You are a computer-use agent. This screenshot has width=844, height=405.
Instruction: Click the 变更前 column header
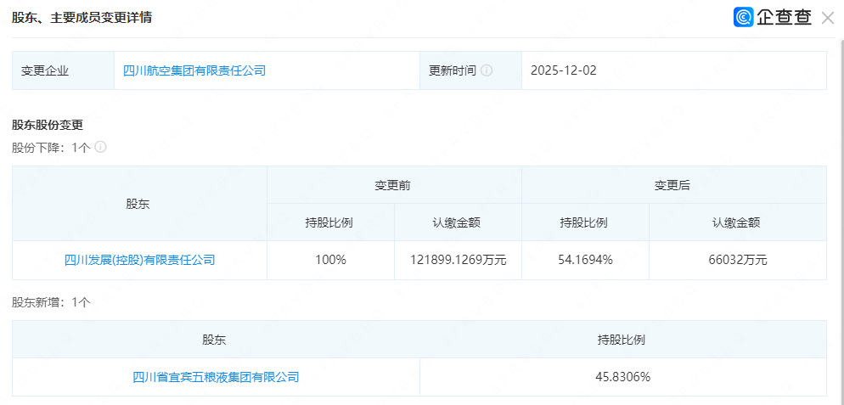[393, 185]
